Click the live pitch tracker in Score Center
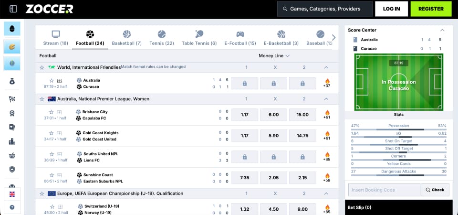The image size is (458, 215). [x=399, y=82]
